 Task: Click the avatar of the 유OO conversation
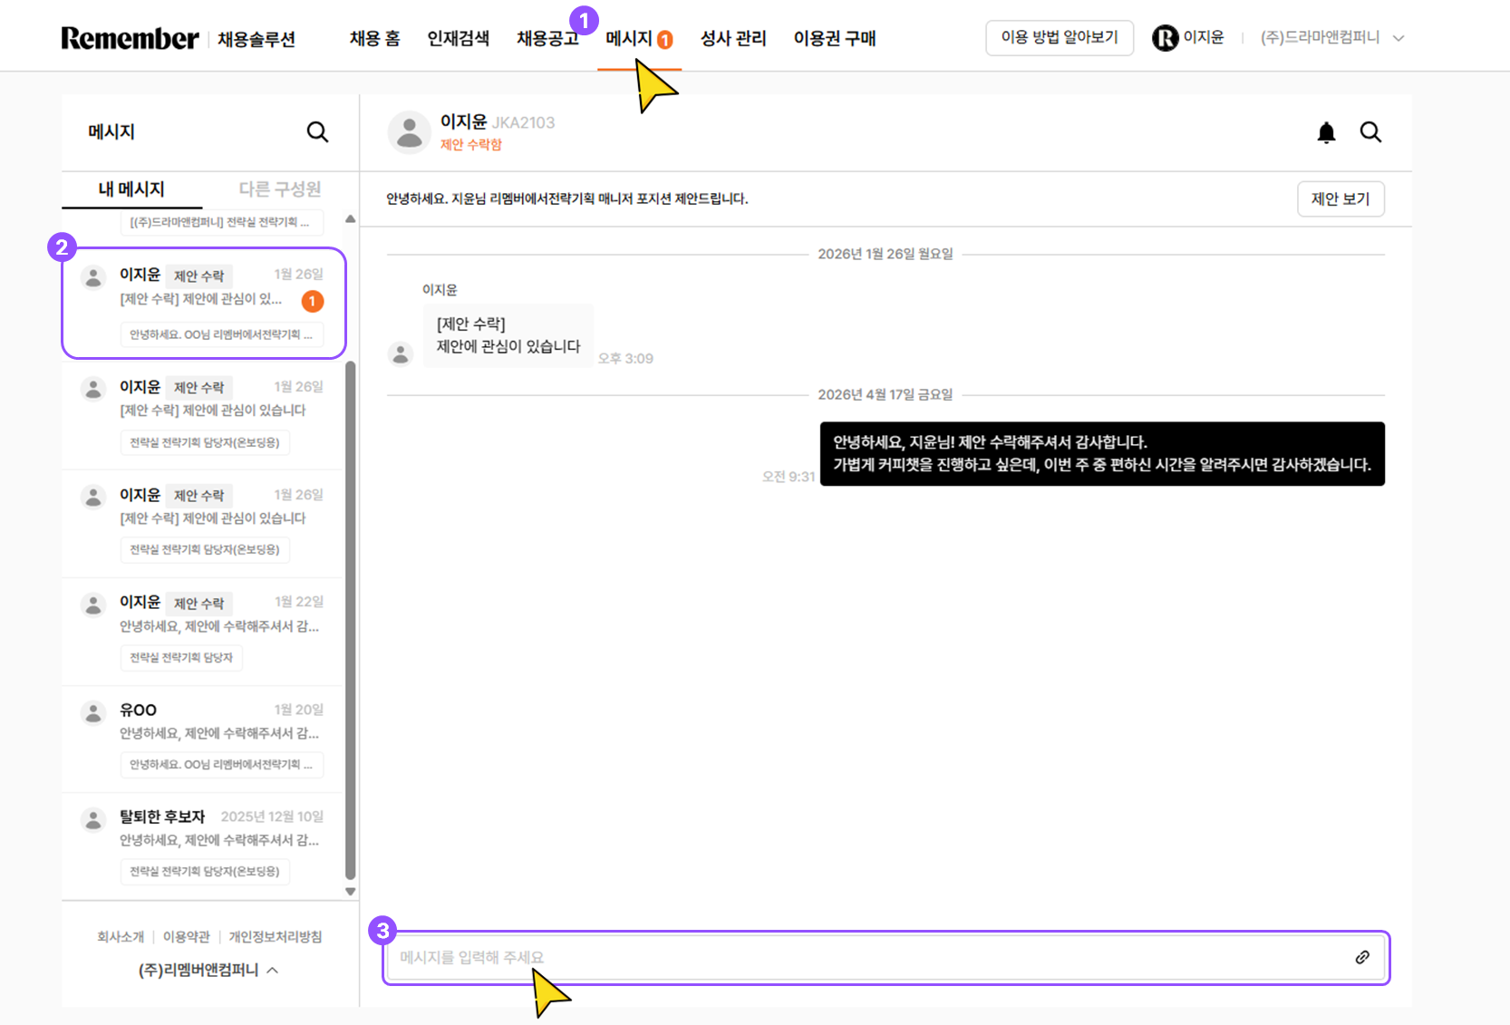point(93,713)
